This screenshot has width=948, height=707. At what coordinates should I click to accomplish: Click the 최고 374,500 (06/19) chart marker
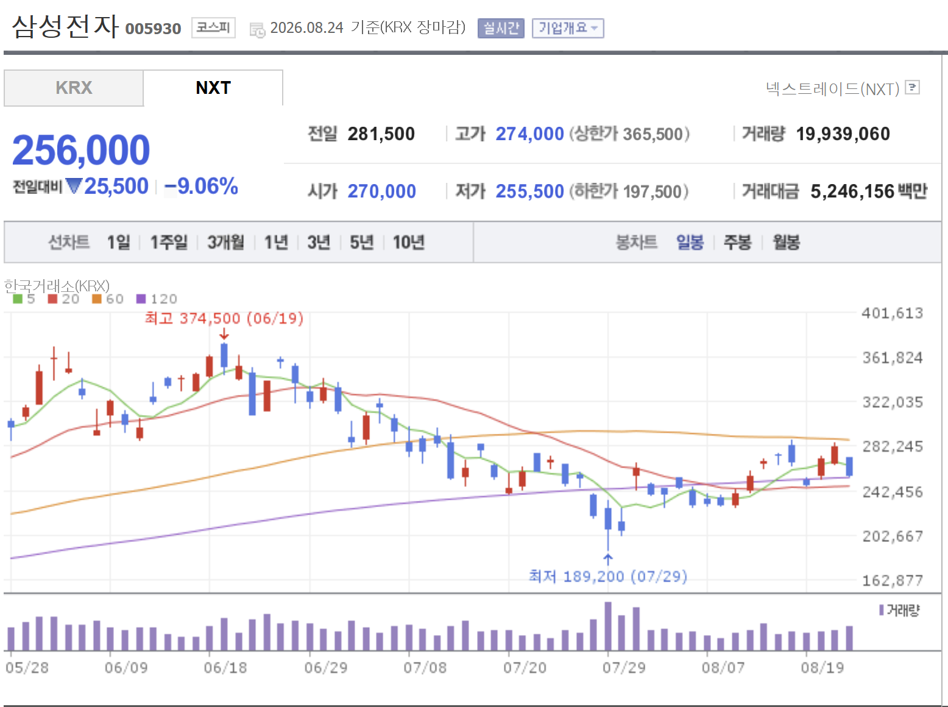click(x=224, y=318)
